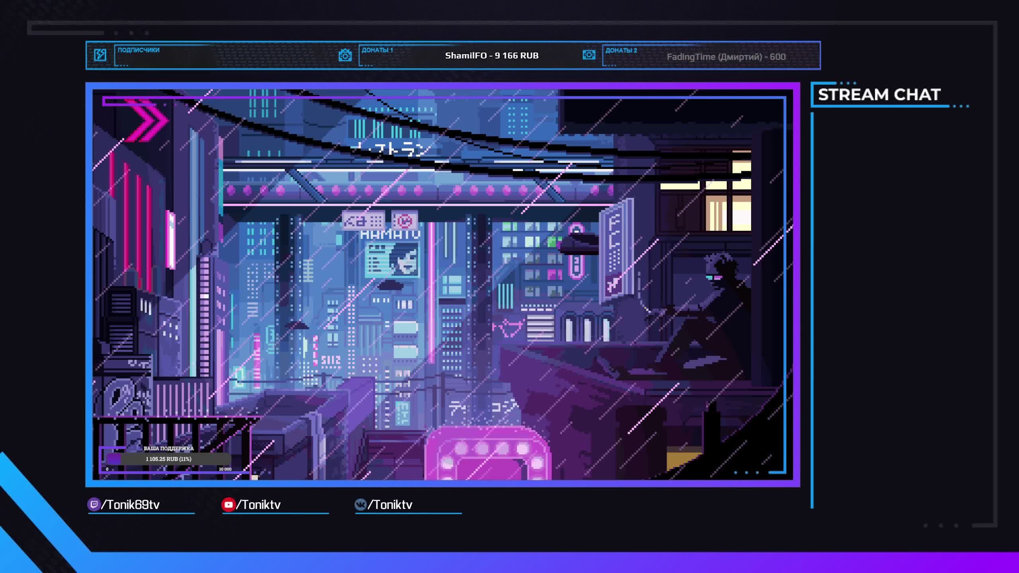Click the VK logo icon
Viewport: 1019px width, 573px height.
tap(360, 505)
